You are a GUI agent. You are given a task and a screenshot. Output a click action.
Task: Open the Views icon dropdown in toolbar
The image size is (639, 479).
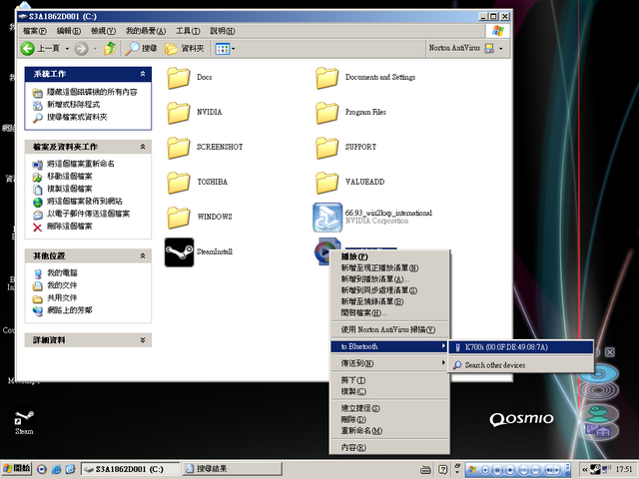point(225,49)
